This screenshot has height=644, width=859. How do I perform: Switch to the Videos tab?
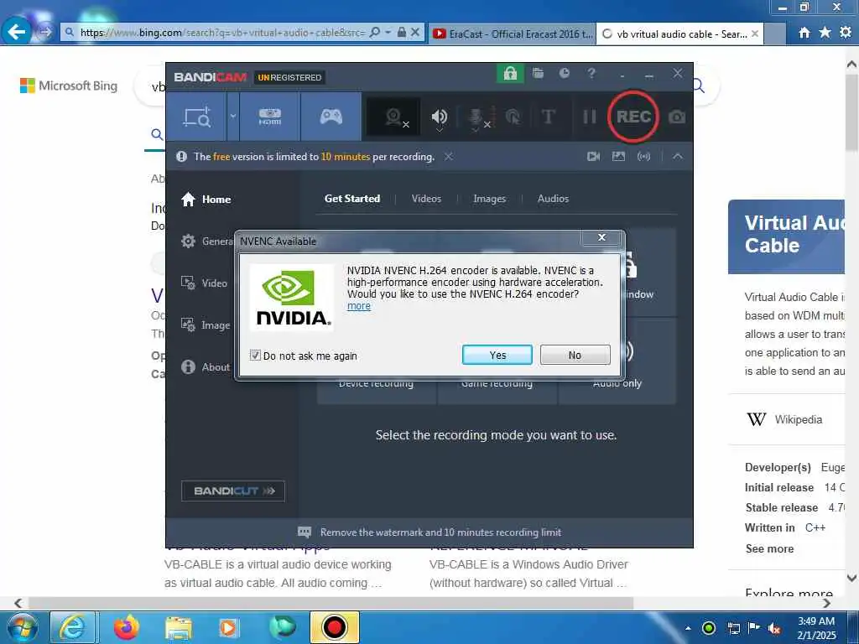point(426,199)
